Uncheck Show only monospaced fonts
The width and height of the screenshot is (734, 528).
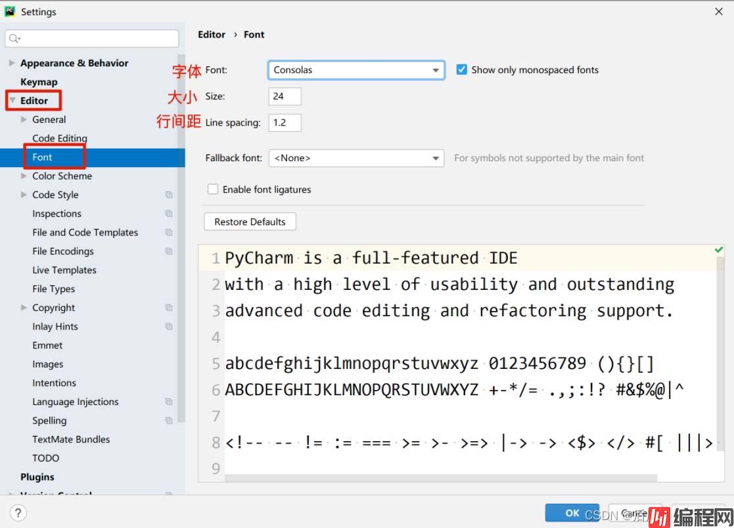click(462, 70)
